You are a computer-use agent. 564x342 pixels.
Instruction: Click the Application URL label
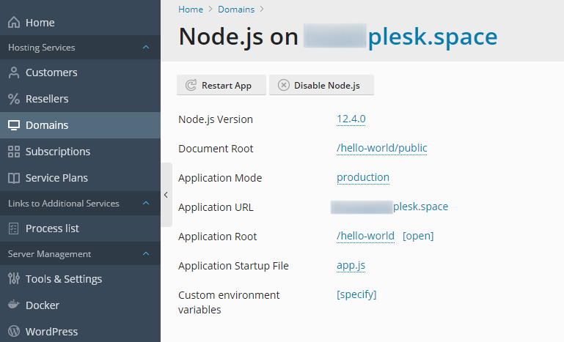(x=216, y=207)
